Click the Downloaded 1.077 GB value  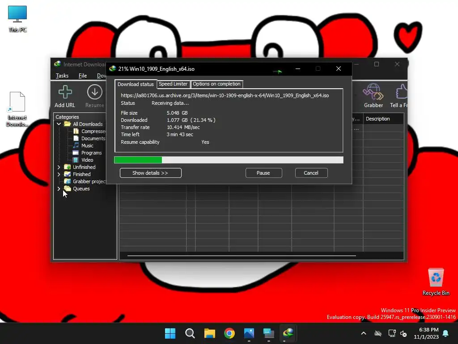coord(191,120)
